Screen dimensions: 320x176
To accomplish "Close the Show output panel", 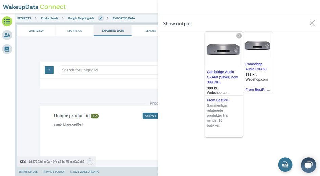I will [312, 23].
